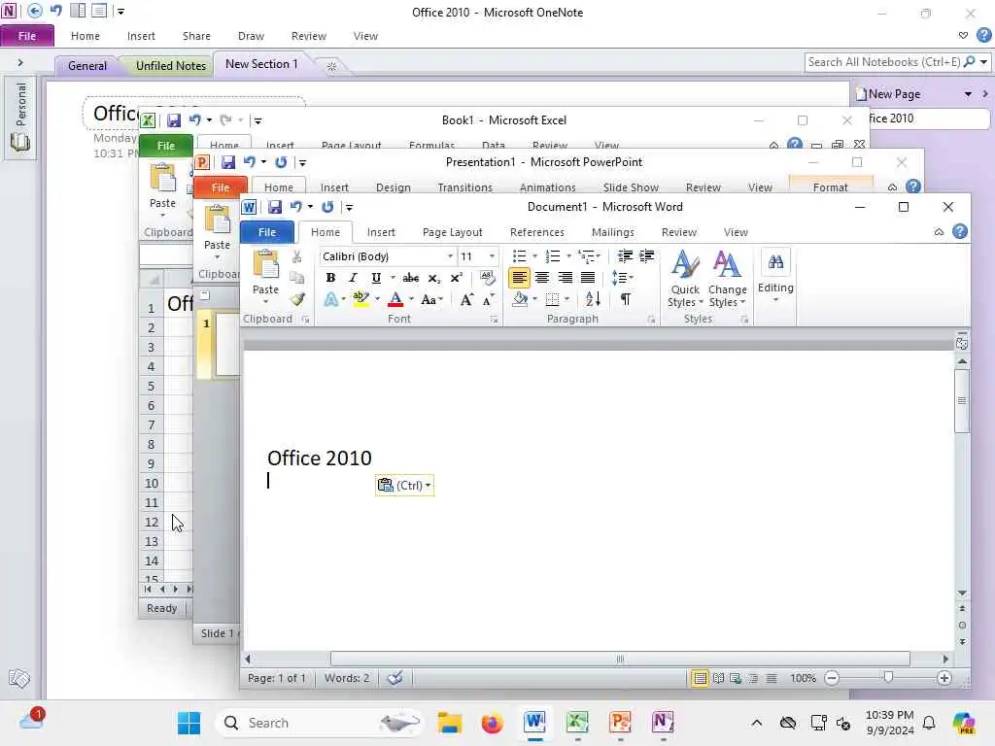Image resolution: width=995 pixels, height=746 pixels.
Task: Apply Text Effects icon in Word
Action: tap(330, 299)
